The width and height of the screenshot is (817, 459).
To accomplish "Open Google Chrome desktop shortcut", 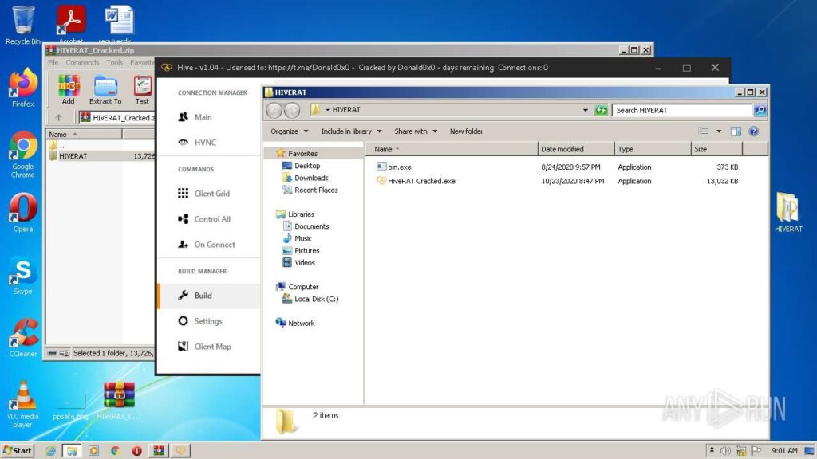I will [22, 155].
